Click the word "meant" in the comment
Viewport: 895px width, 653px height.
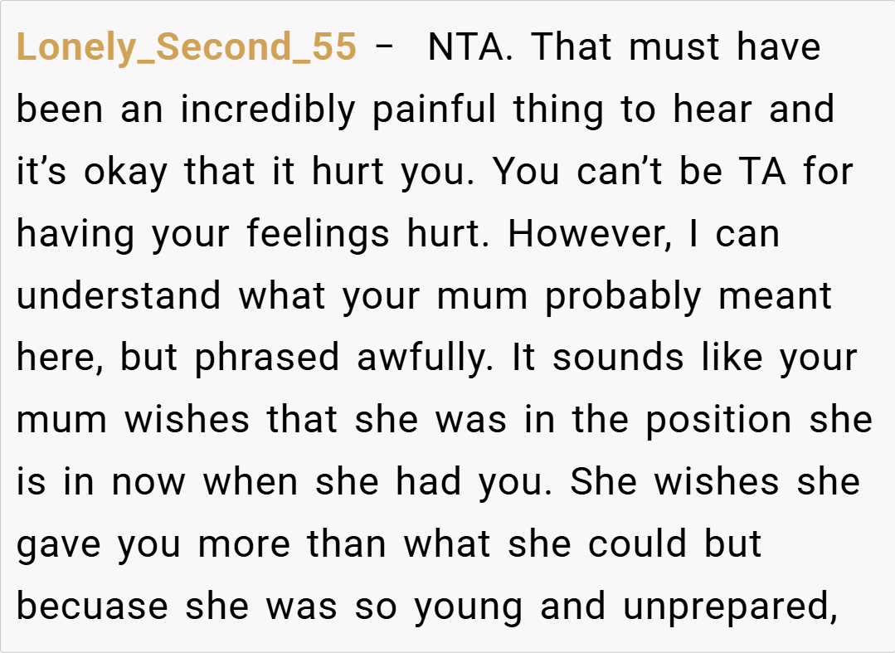point(775,297)
